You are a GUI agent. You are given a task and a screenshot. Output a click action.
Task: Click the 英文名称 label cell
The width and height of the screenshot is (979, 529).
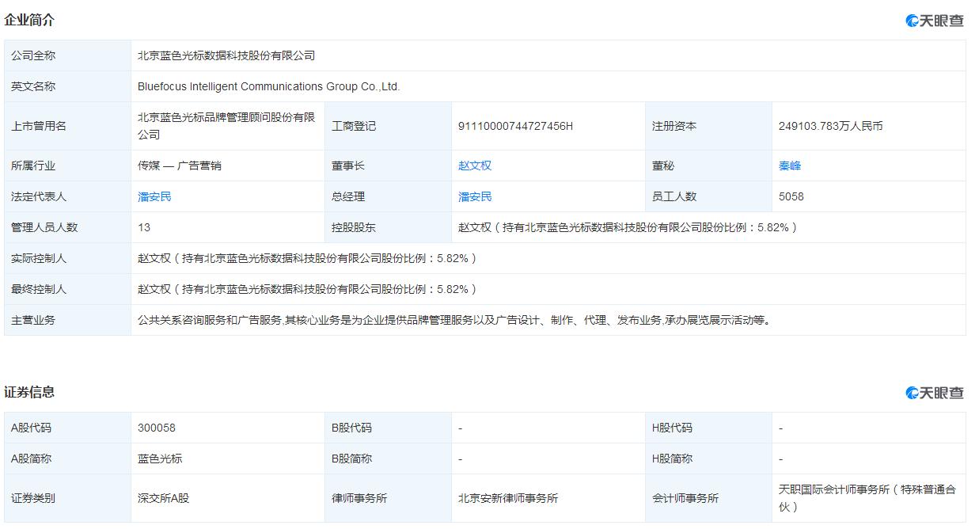coord(68,86)
